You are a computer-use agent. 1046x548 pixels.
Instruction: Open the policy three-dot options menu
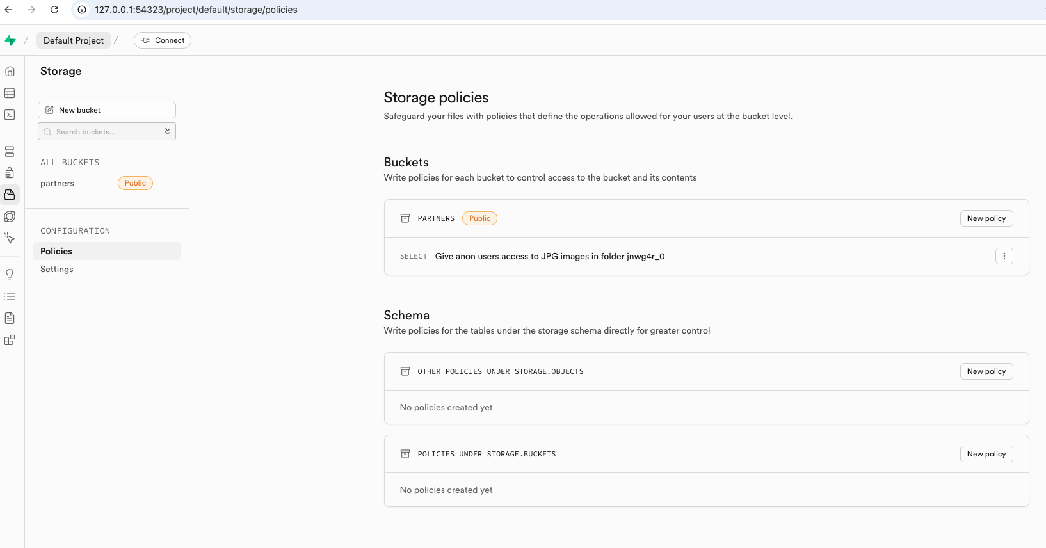(x=1004, y=256)
